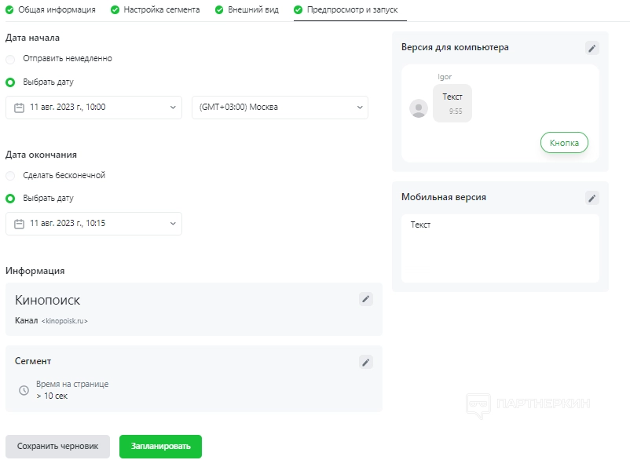Select 'Выбрать дату' under Дата начала
This screenshot has height=460, width=630.
pyautogui.click(x=10, y=82)
